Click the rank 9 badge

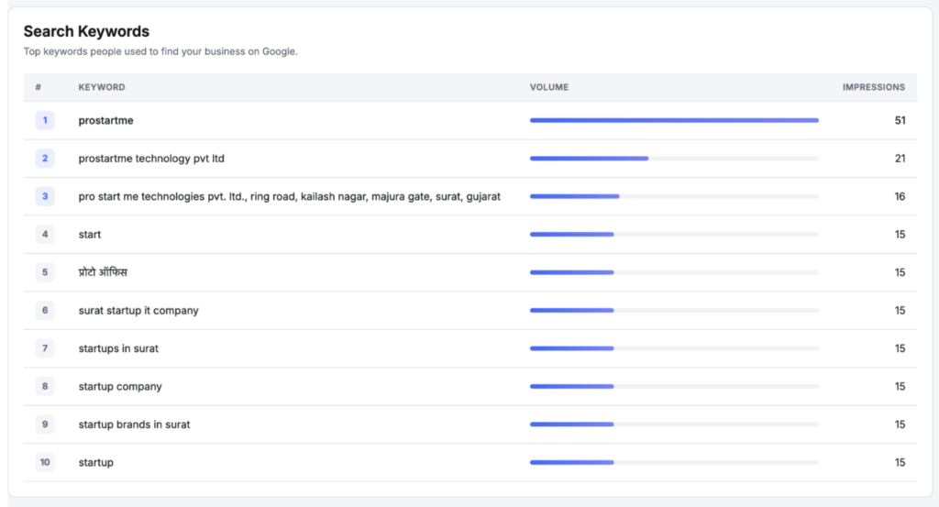click(45, 424)
